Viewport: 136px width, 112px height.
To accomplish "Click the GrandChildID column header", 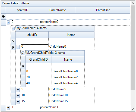I will [39, 60].
